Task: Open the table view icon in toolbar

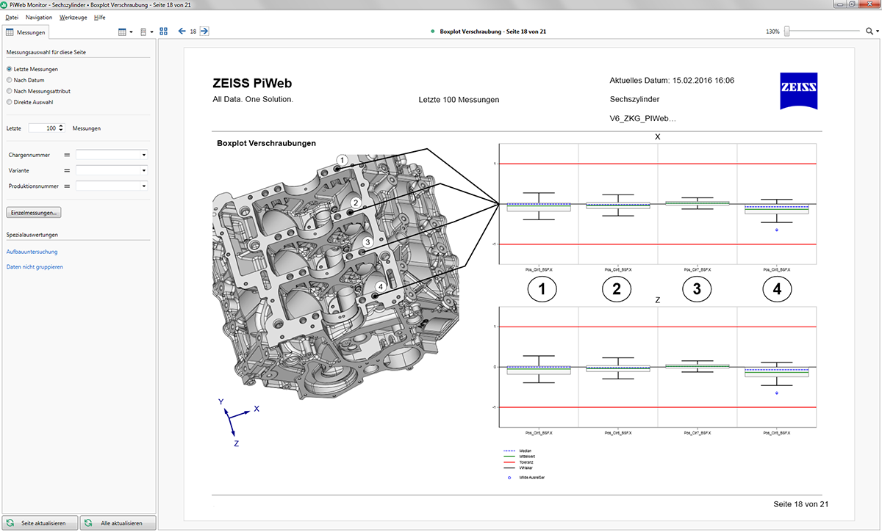Action: [123, 32]
